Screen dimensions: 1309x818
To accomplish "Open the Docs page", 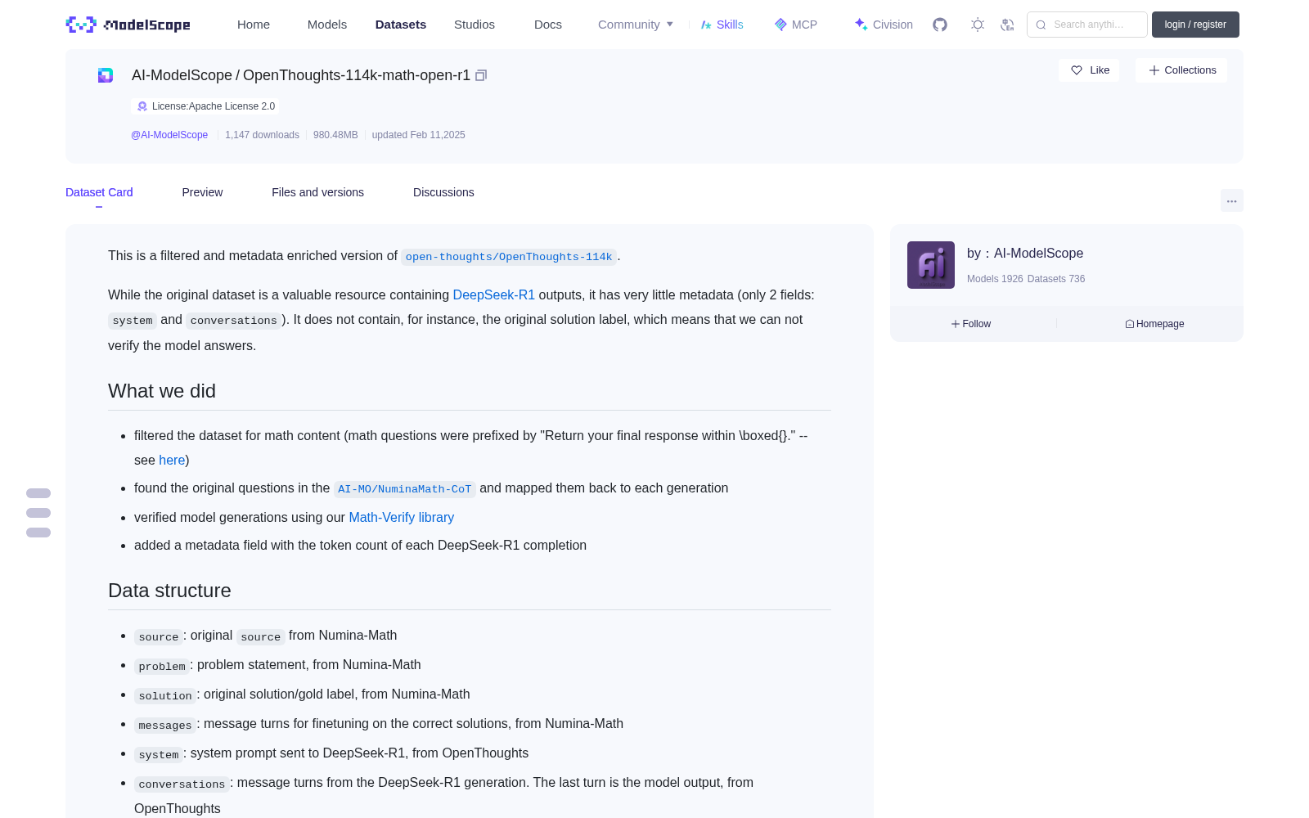I will (x=548, y=25).
